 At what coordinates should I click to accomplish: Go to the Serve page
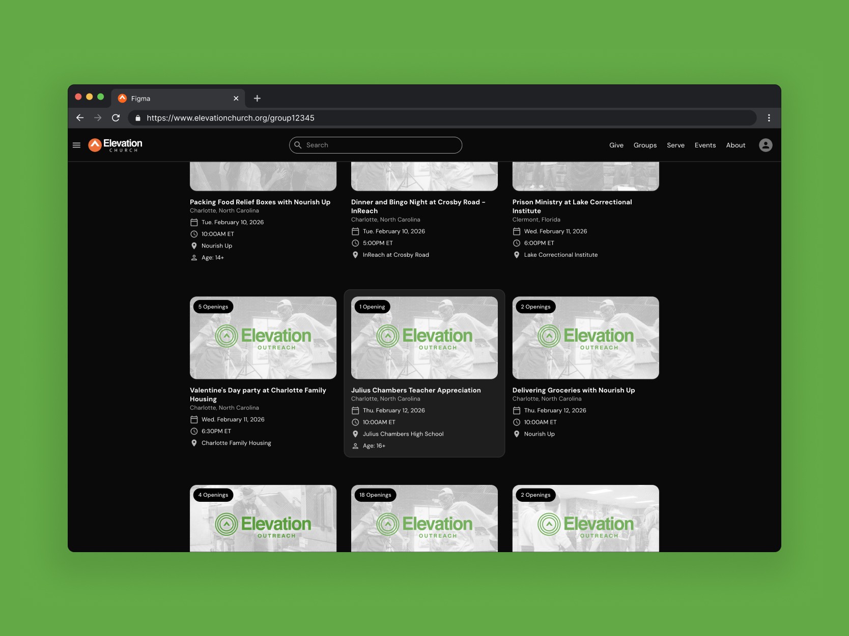pyautogui.click(x=675, y=145)
